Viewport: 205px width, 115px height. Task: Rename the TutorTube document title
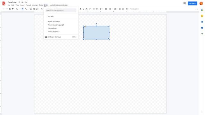tap(12, 2)
